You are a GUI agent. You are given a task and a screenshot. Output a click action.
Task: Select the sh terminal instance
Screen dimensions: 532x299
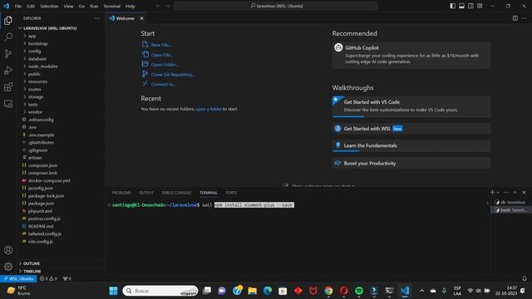pyautogui.click(x=510, y=203)
